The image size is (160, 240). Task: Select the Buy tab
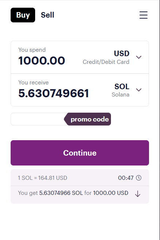(x=23, y=15)
